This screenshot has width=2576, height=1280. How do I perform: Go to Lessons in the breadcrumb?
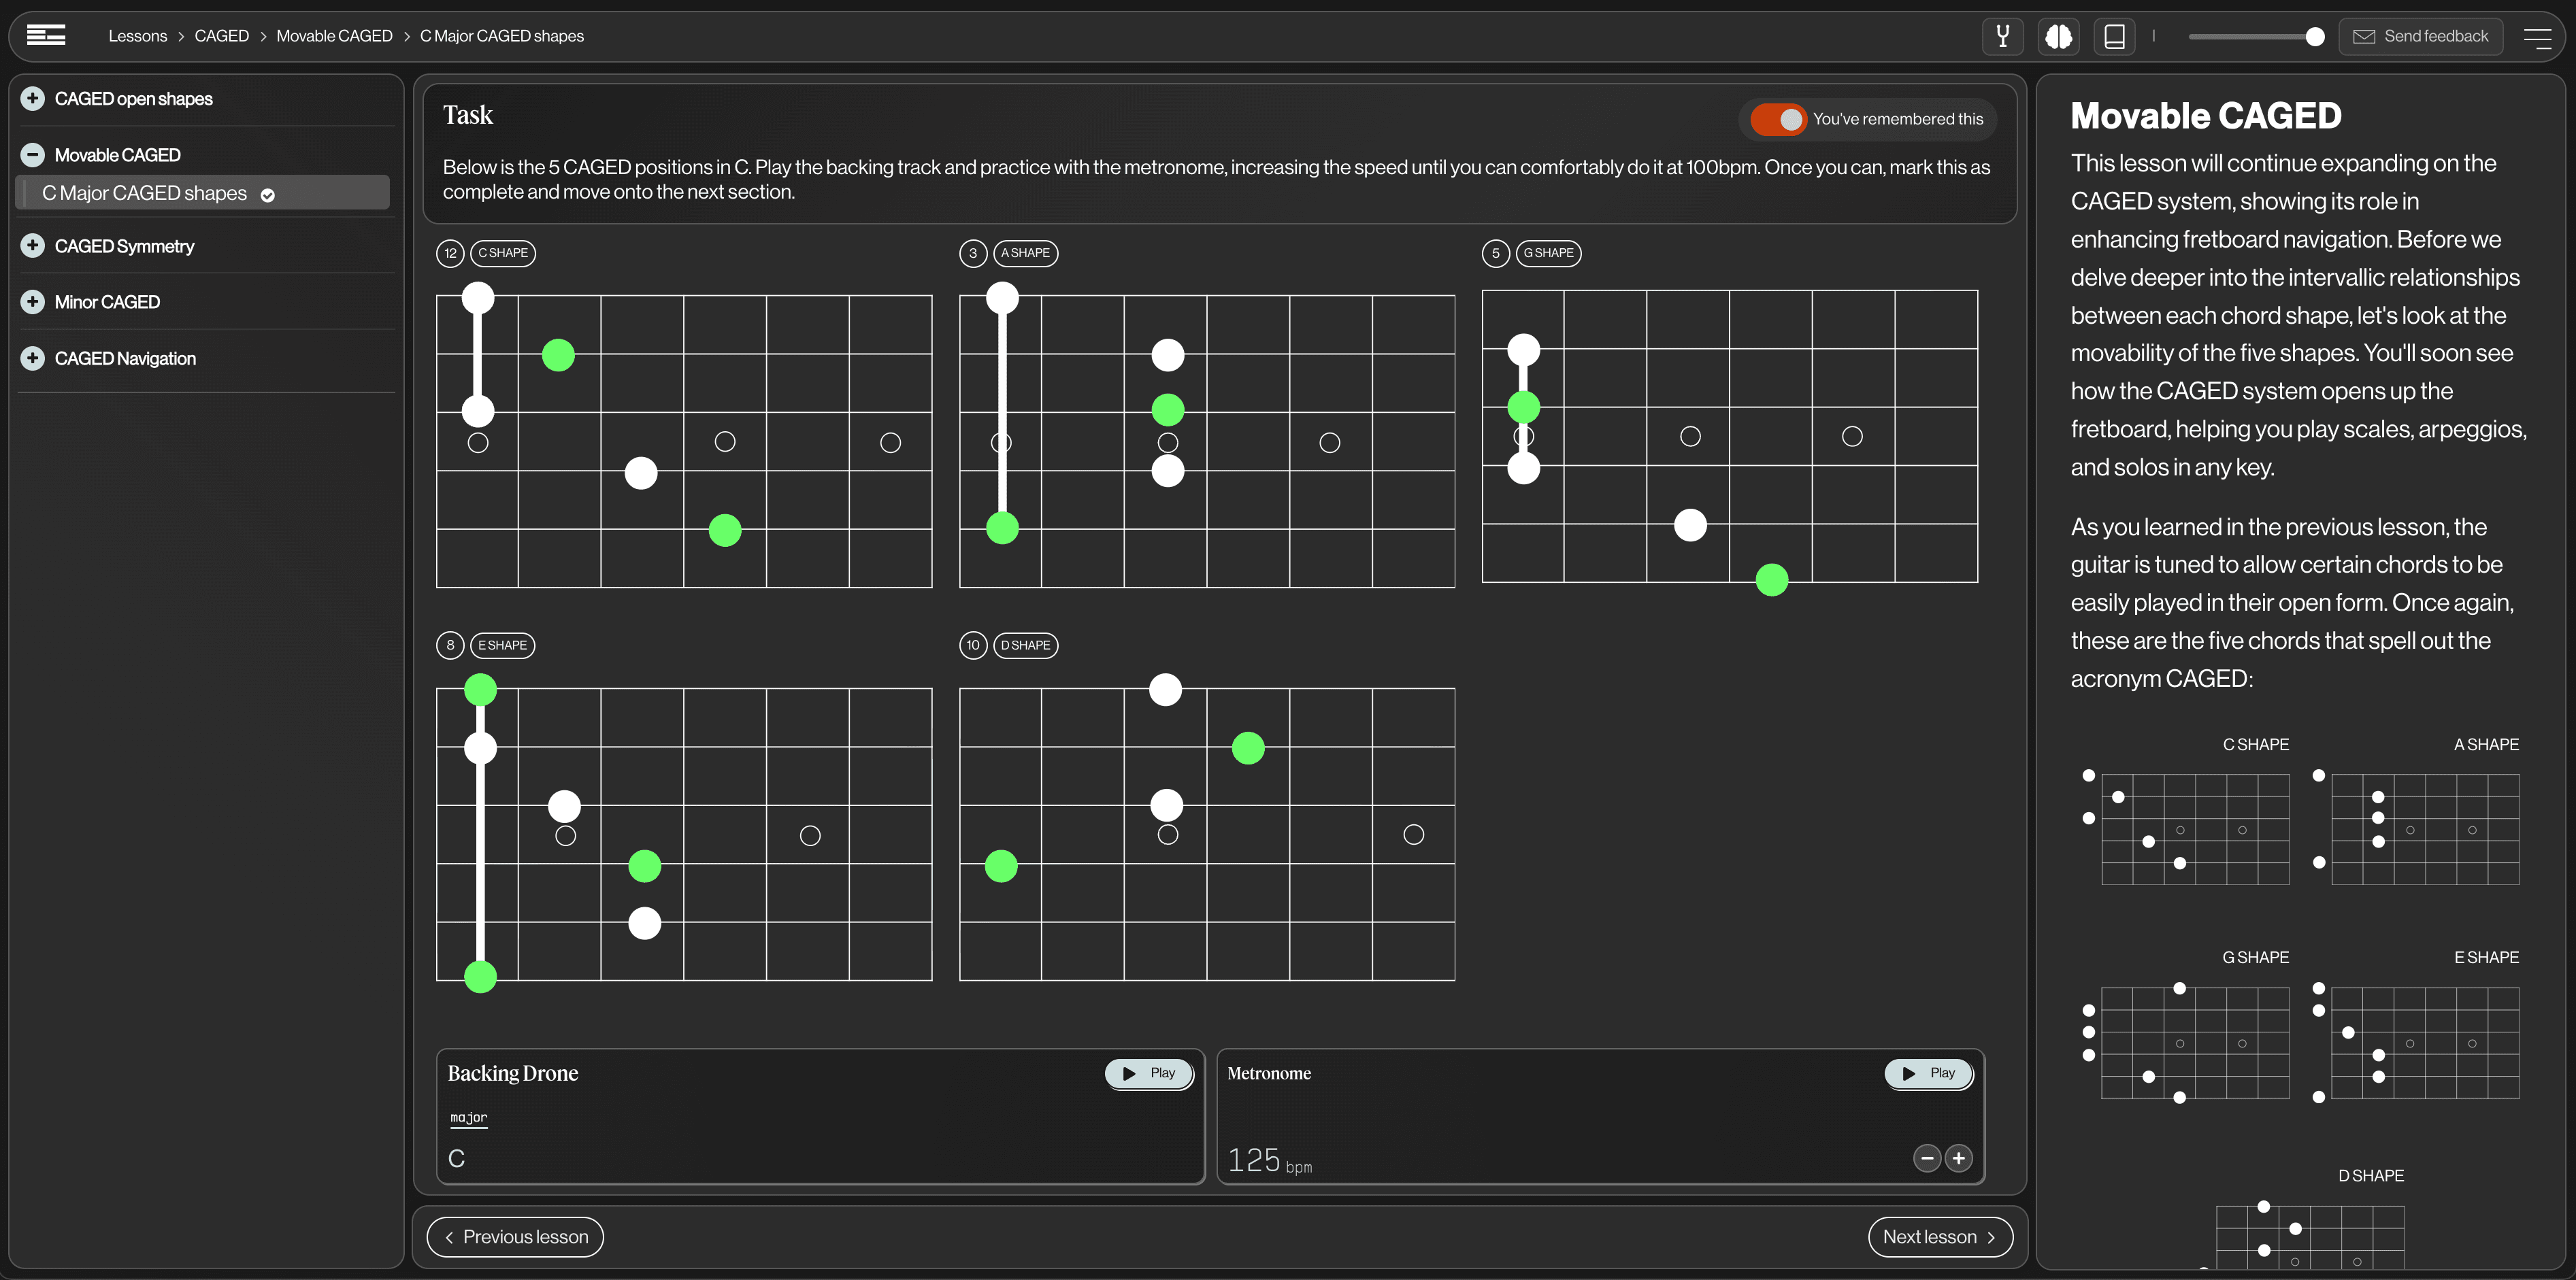[x=138, y=36]
